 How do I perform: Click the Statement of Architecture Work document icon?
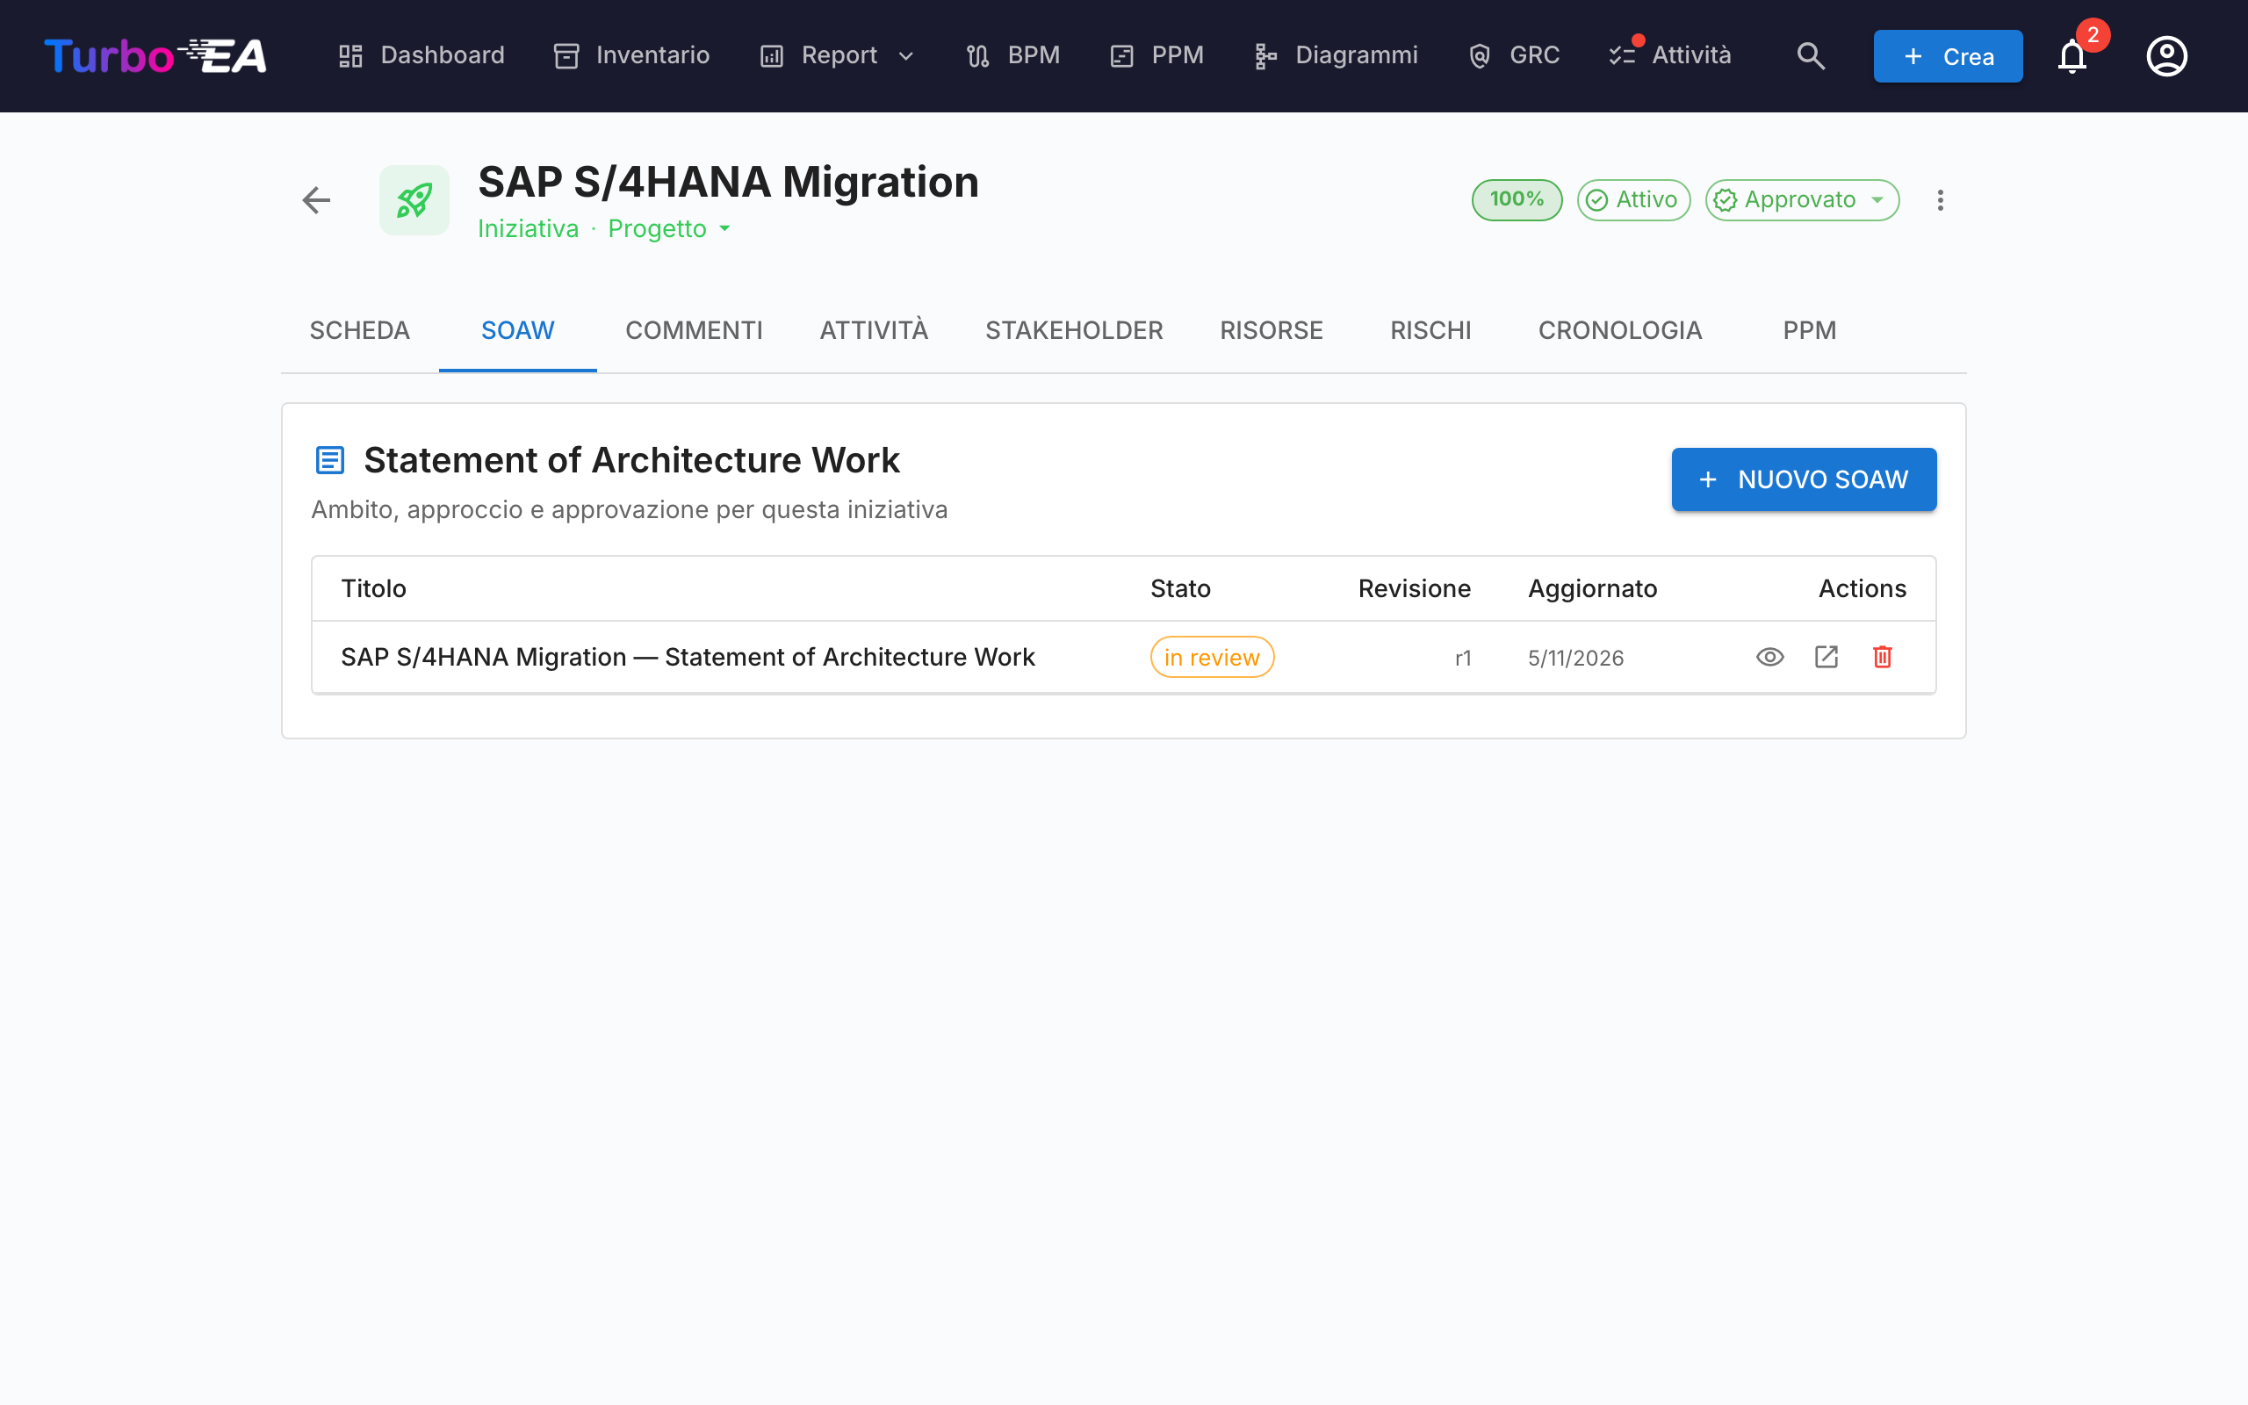click(330, 460)
